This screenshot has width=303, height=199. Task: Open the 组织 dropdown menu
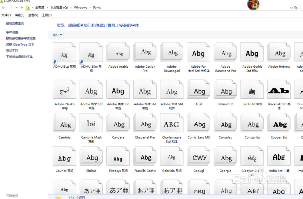[x=57, y=35]
